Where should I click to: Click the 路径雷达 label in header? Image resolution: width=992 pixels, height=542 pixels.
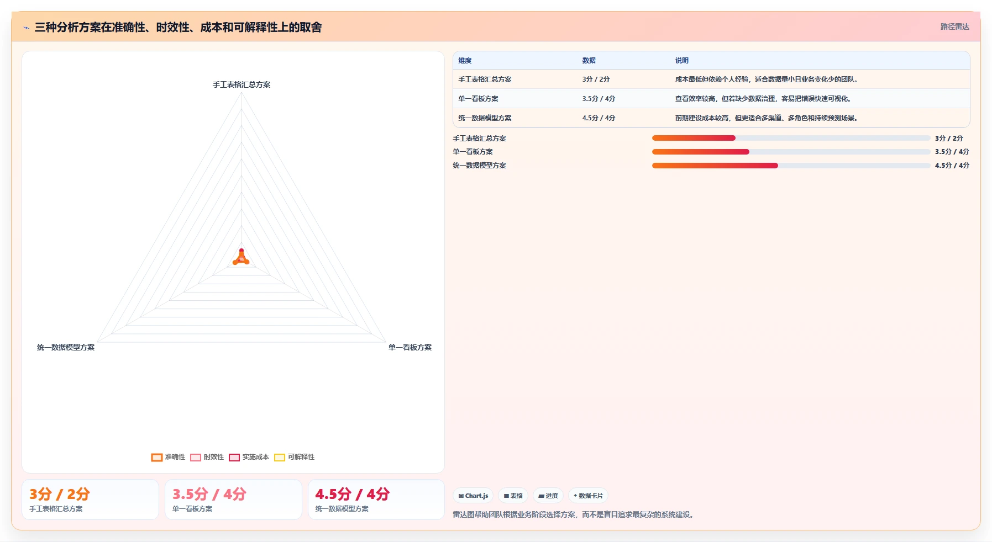click(x=954, y=26)
